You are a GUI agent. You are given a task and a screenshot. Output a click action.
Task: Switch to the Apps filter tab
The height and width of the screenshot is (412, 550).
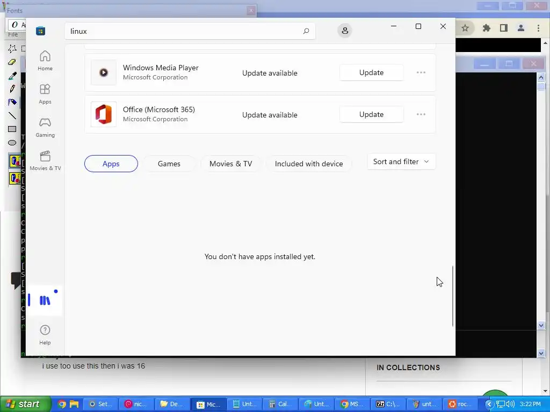(111, 164)
